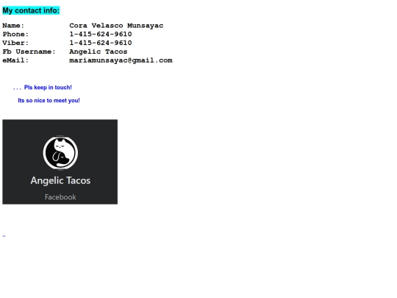This screenshot has height=298, width=397.
Task: Click the number next to 'Viber:'
Action: pos(101,43)
